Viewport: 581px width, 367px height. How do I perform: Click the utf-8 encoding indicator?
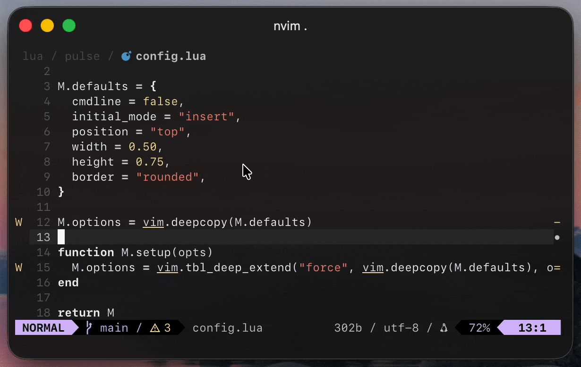[401, 328]
